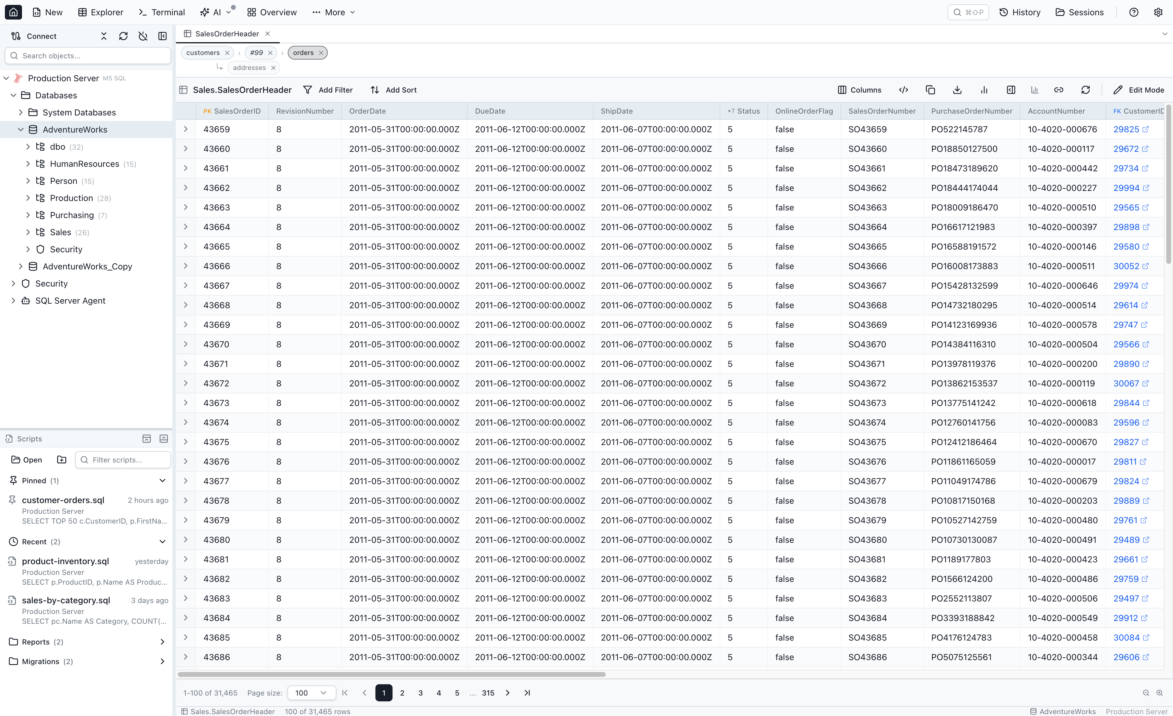This screenshot has width=1173, height=716.
Task: Click the Search objects input field
Action: [88, 56]
